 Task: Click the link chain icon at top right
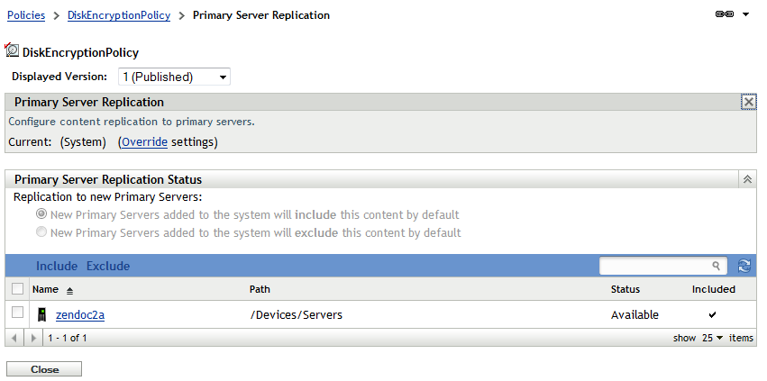click(x=724, y=15)
